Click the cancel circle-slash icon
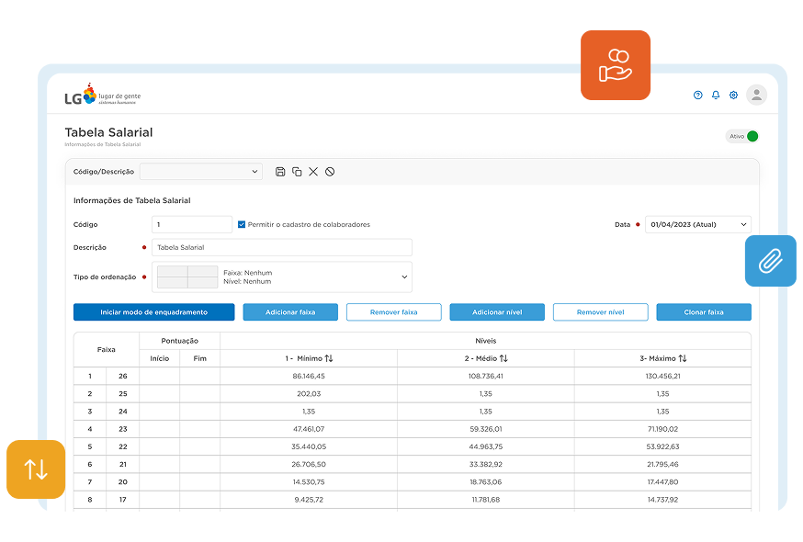 [x=330, y=172]
